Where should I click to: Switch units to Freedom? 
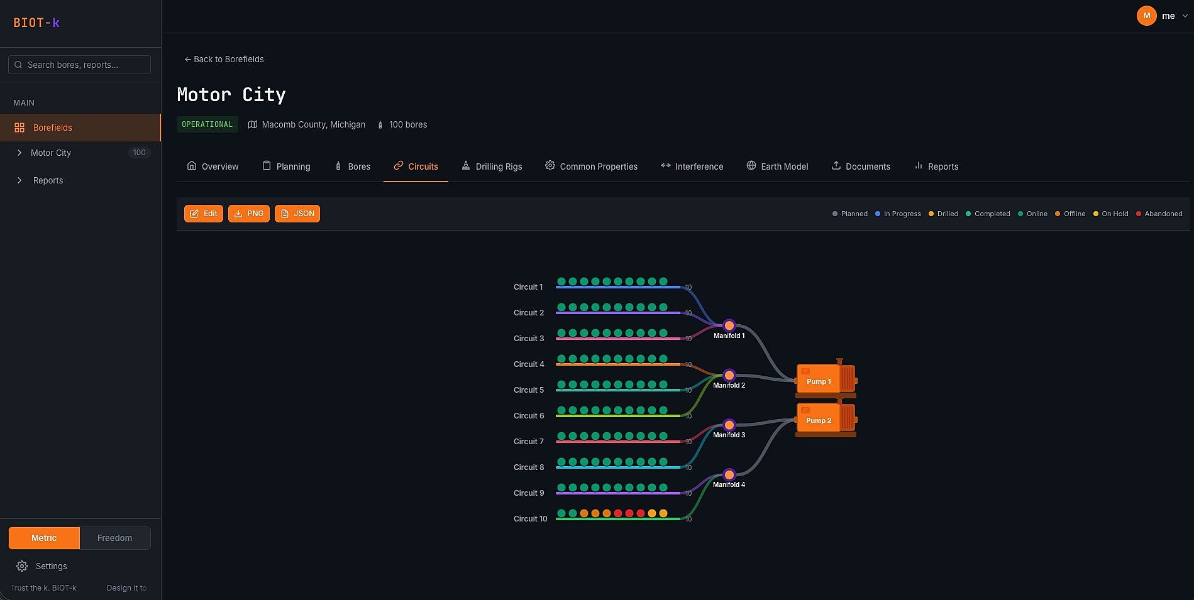[114, 538]
